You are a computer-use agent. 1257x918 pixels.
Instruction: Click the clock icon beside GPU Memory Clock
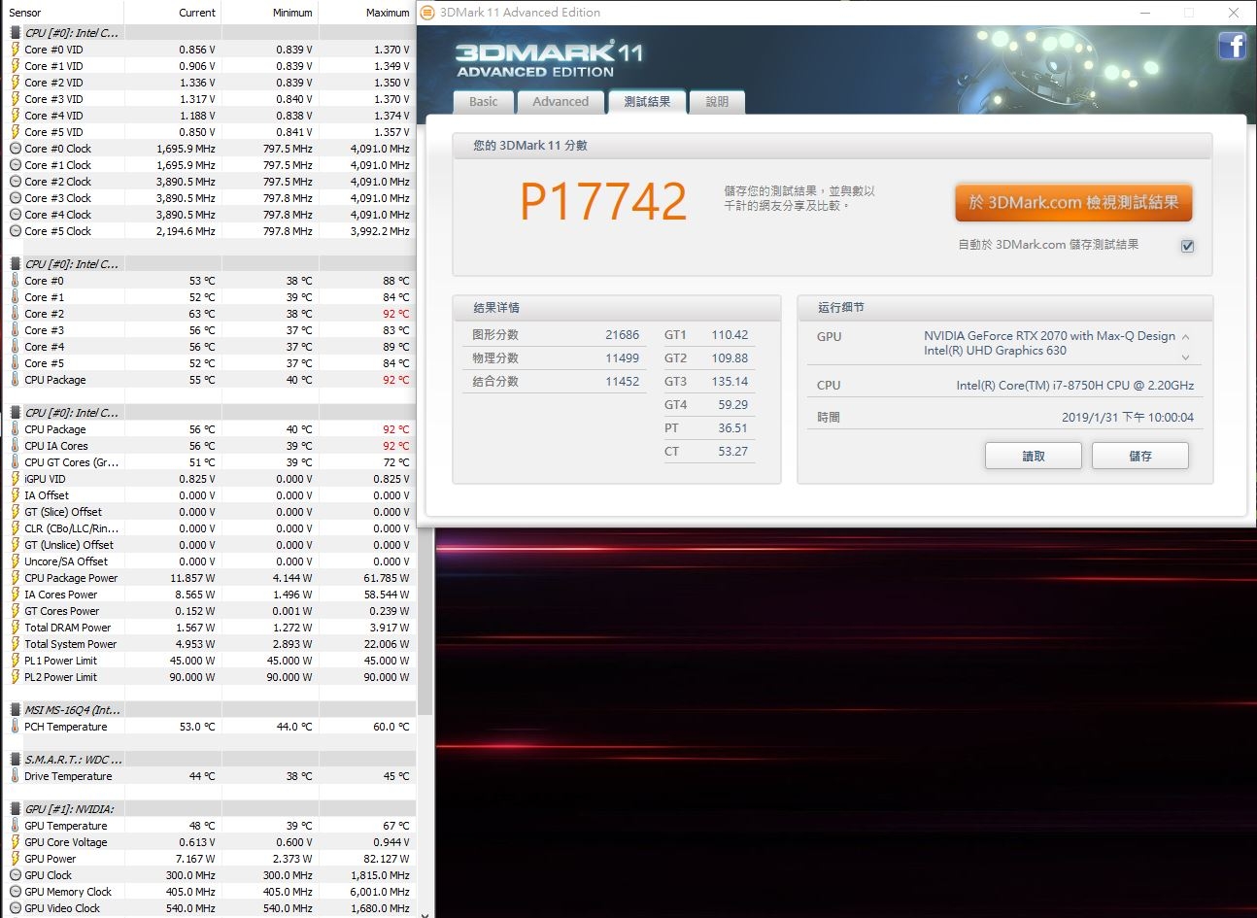point(16,892)
